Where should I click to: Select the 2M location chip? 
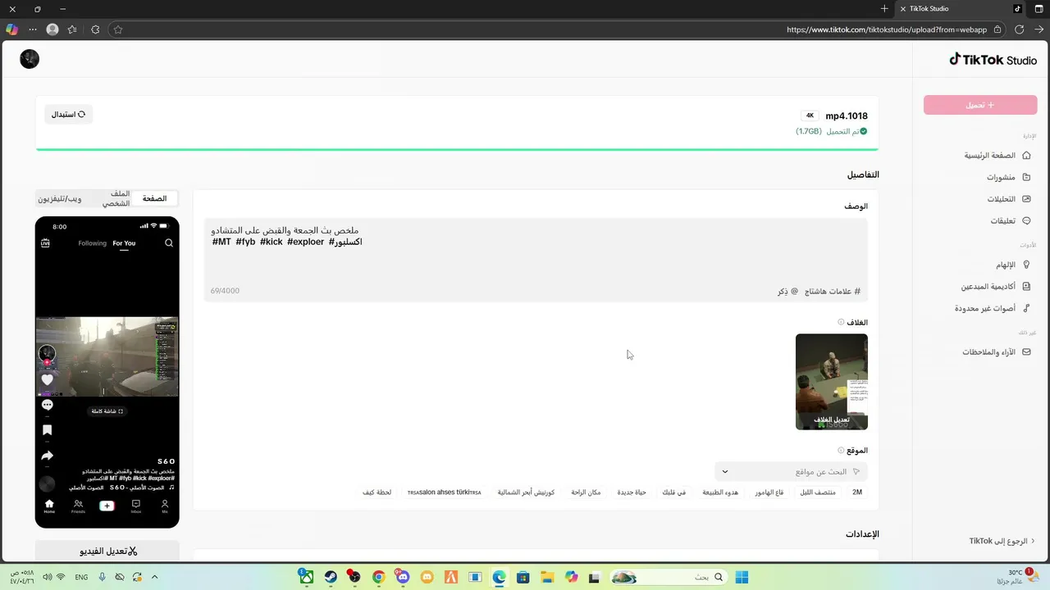tap(857, 492)
